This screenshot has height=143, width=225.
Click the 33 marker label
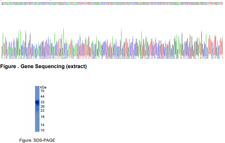42,102
